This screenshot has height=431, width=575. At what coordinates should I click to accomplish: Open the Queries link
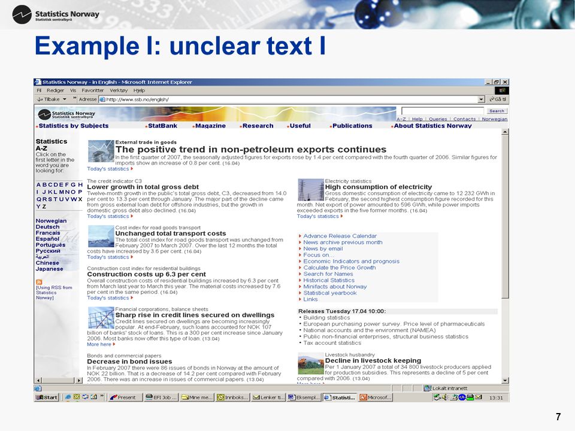pos(438,119)
